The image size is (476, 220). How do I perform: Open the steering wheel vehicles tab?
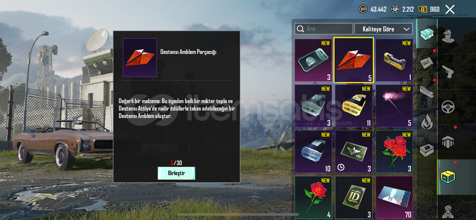(448, 107)
